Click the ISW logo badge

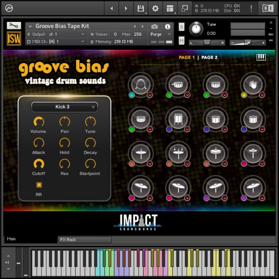14,38
